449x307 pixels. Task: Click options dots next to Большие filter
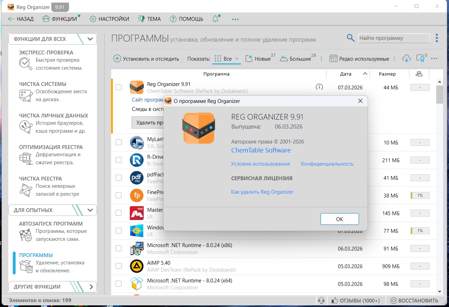pos(321,59)
